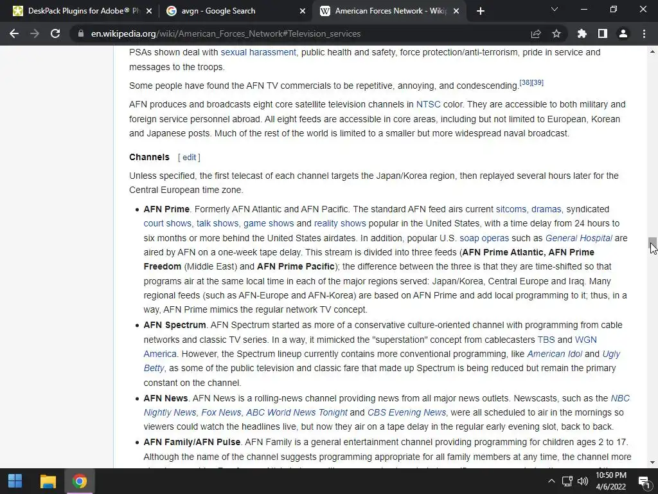
Task: Bookmark this page with the star
Action: (x=556, y=33)
